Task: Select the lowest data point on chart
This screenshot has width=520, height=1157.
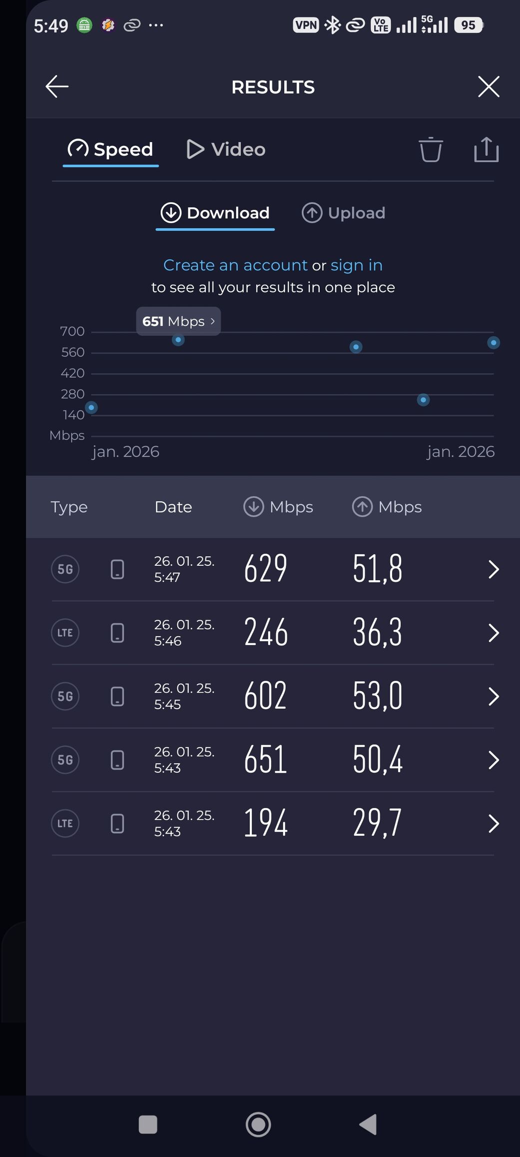Action: point(91,407)
